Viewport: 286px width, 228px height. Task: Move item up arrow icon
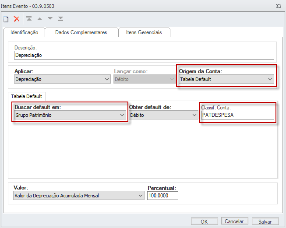(39, 19)
